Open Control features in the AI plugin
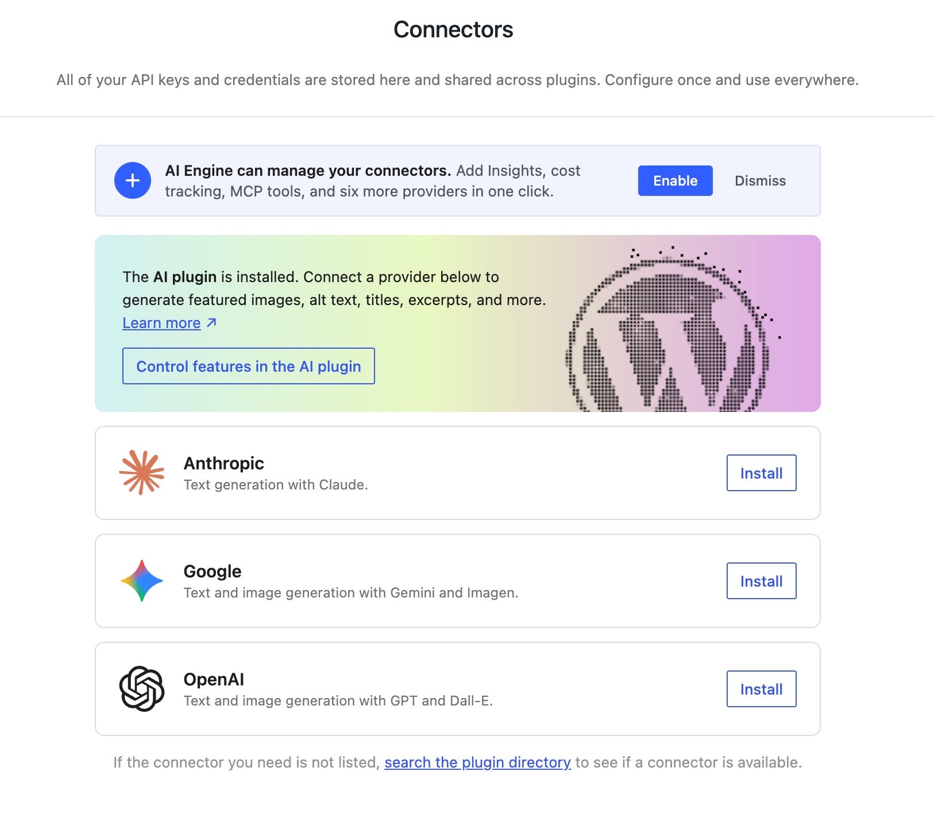Image resolution: width=934 pixels, height=825 pixels. tap(248, 366)
